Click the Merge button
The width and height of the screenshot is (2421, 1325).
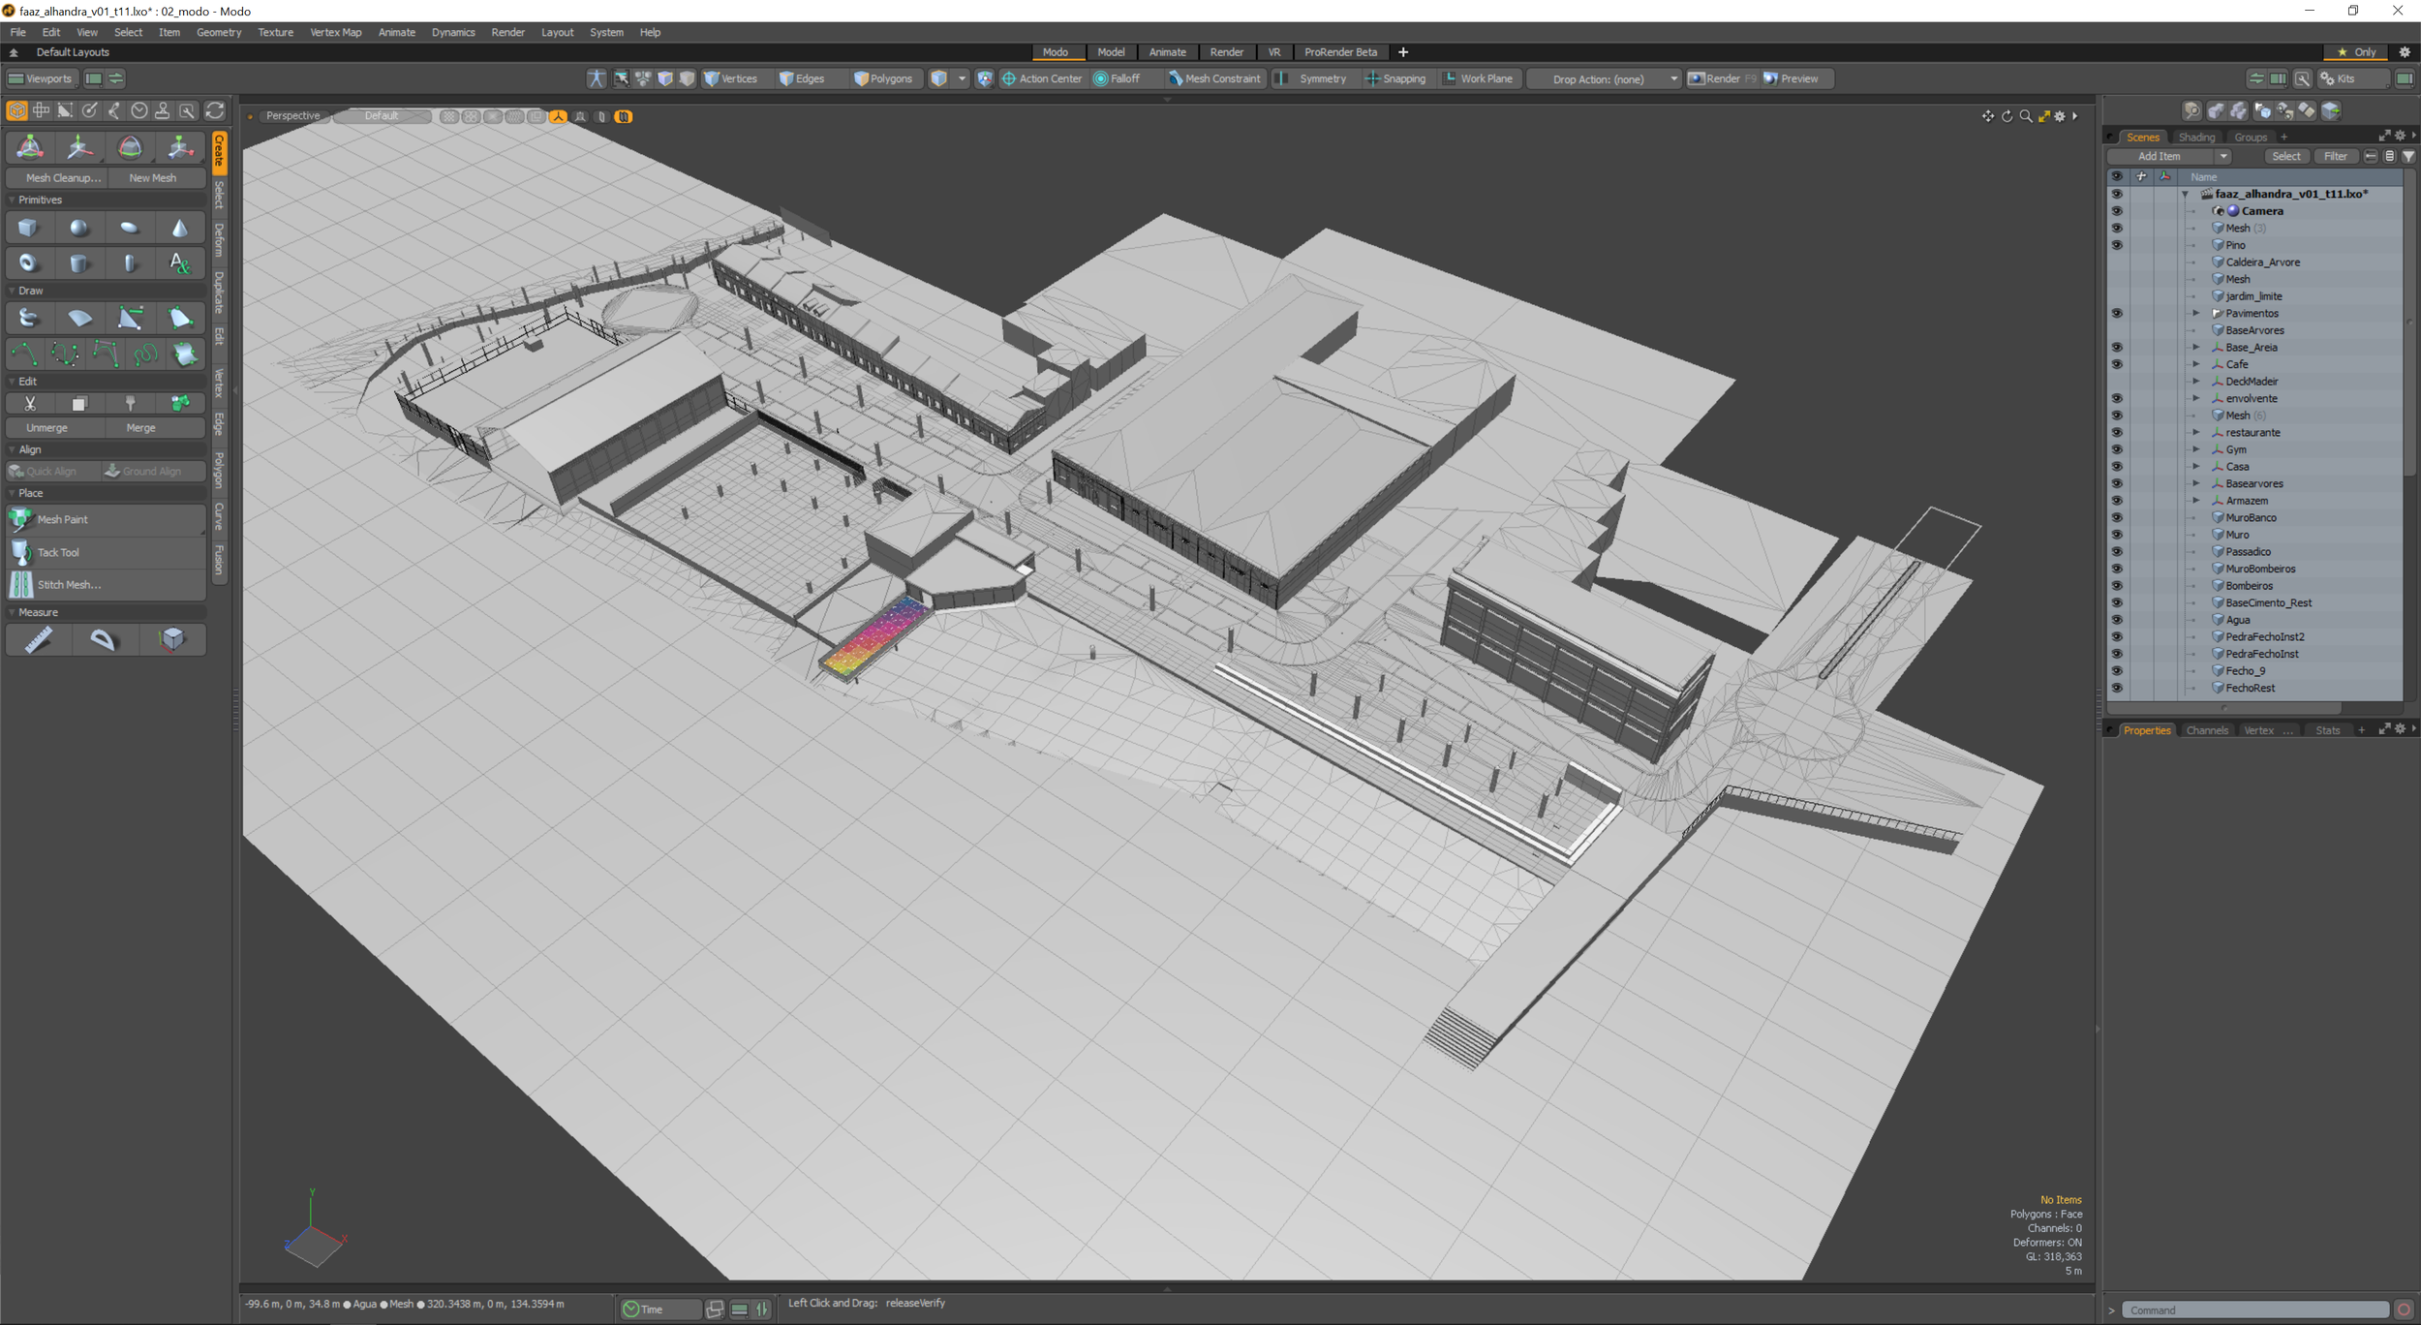pos(140,428)
